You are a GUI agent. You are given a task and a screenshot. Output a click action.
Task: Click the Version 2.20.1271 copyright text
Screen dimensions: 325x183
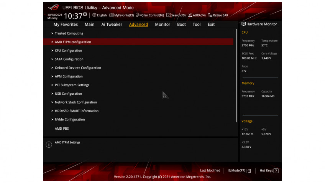click(162, 177)
